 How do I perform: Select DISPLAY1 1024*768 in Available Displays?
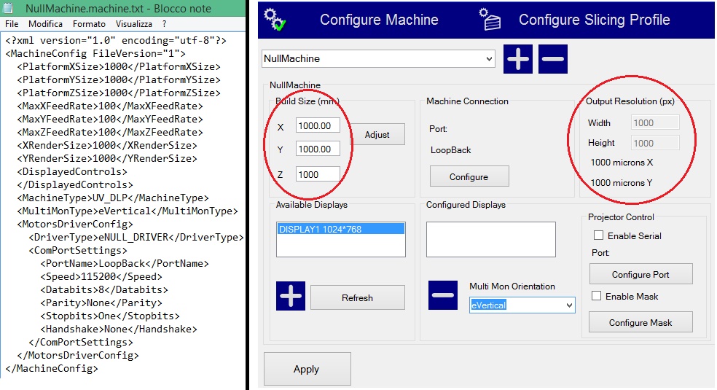341,230
